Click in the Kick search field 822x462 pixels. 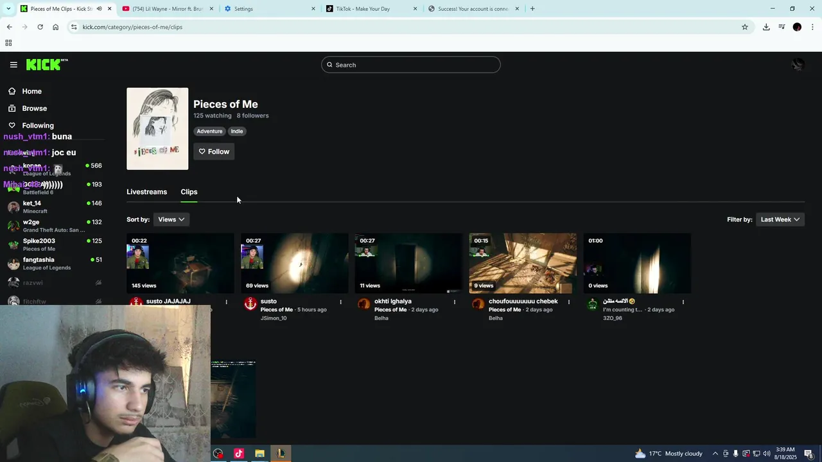(411, 65)
